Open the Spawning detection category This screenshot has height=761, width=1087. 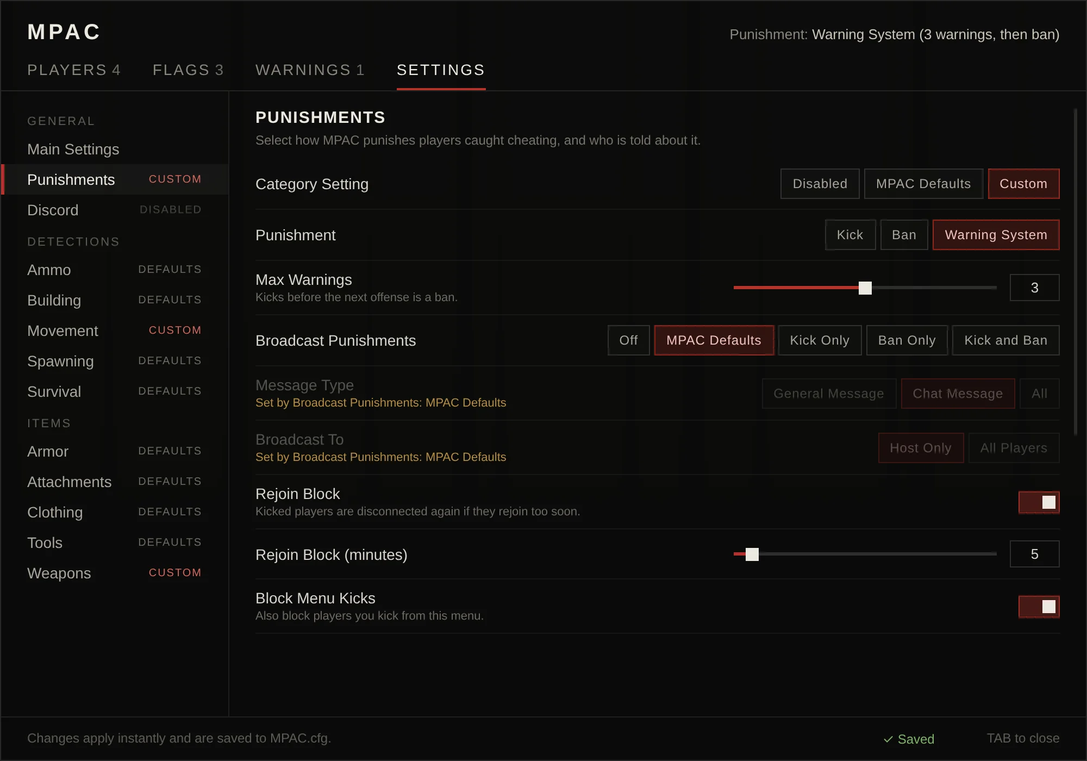(x=115, y=361)
